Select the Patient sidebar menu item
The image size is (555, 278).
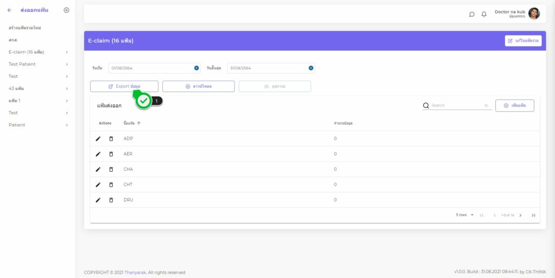click(17, 125)
